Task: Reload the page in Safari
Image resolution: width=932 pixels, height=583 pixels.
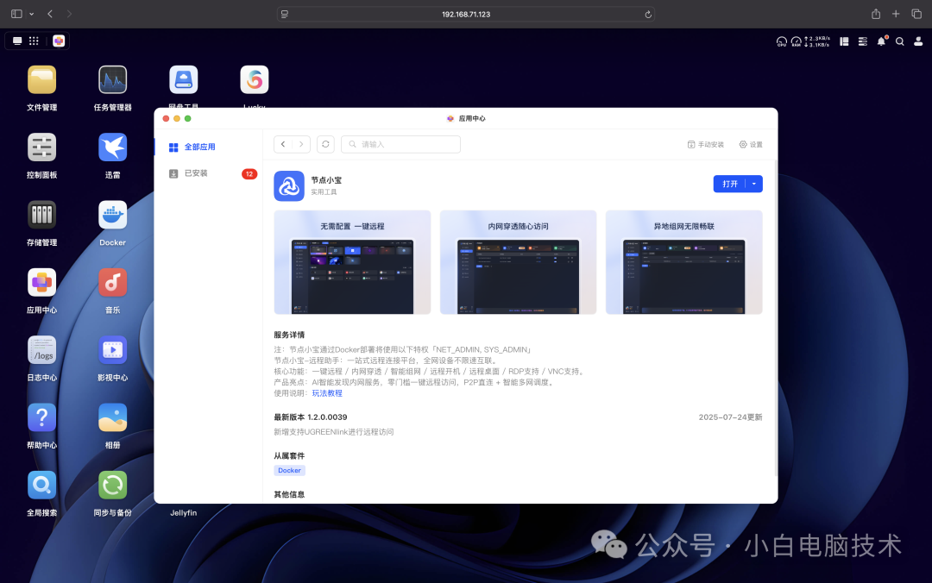Action: 648,15
